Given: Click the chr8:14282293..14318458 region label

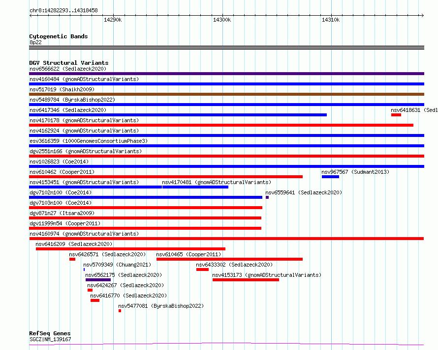Looking at the screenshot, I should tap(63, 11).
